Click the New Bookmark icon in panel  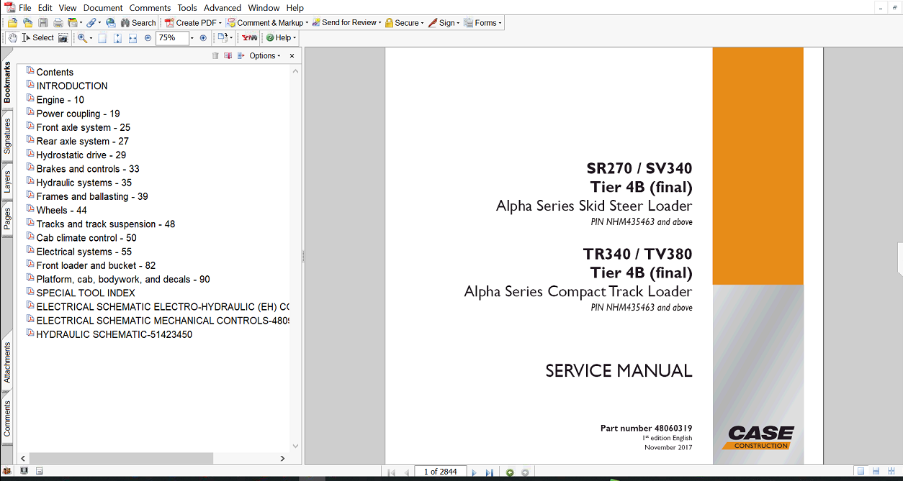point(228,55)
